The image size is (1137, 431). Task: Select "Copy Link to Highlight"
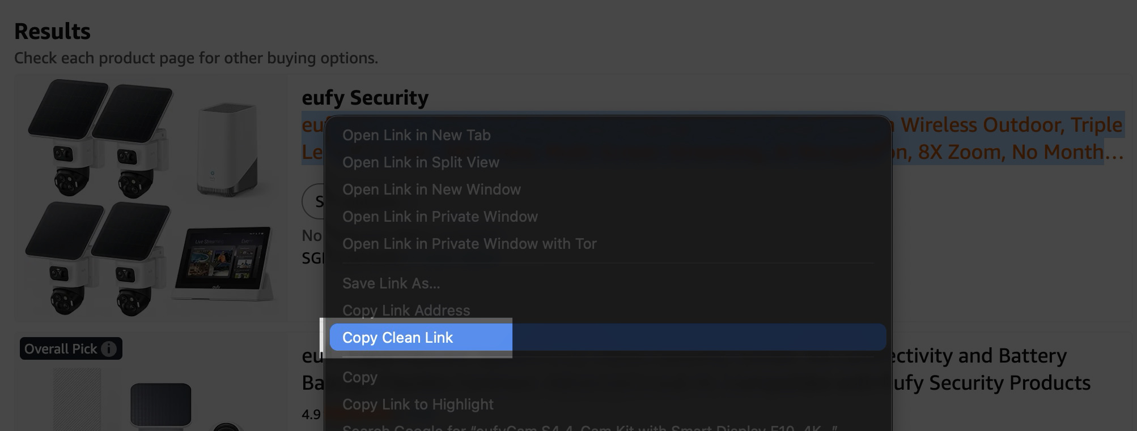click(x=418, y=404)
